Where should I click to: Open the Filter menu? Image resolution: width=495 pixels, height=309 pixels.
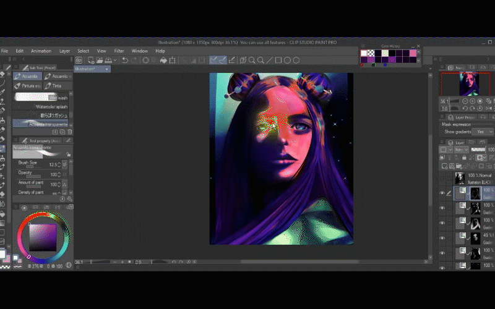(119, 51)
